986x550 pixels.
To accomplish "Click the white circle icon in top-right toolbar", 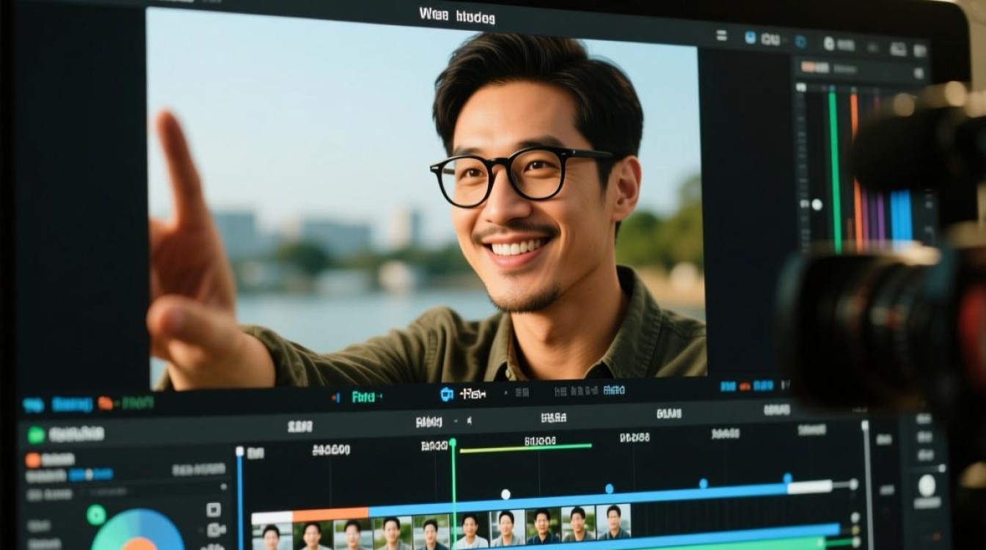I will click(829, 44).
